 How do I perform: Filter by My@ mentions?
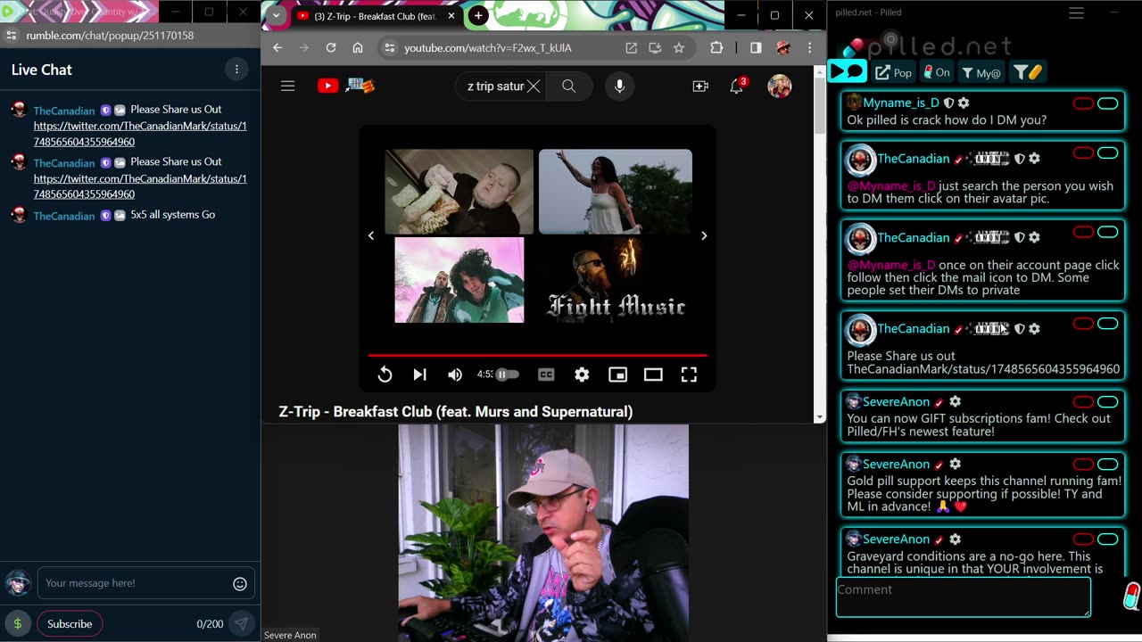[981, 72]
